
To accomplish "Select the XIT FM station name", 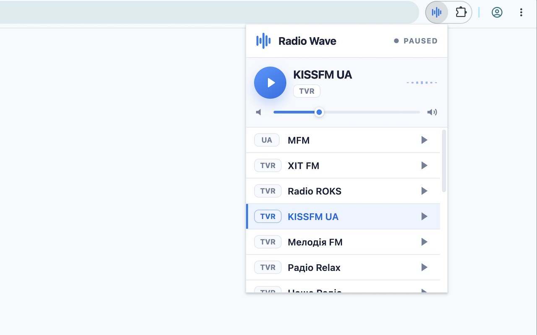I will tap(303, 166).
